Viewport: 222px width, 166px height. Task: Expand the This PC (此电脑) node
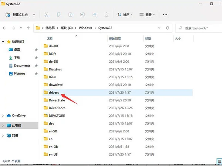(3, 125)
